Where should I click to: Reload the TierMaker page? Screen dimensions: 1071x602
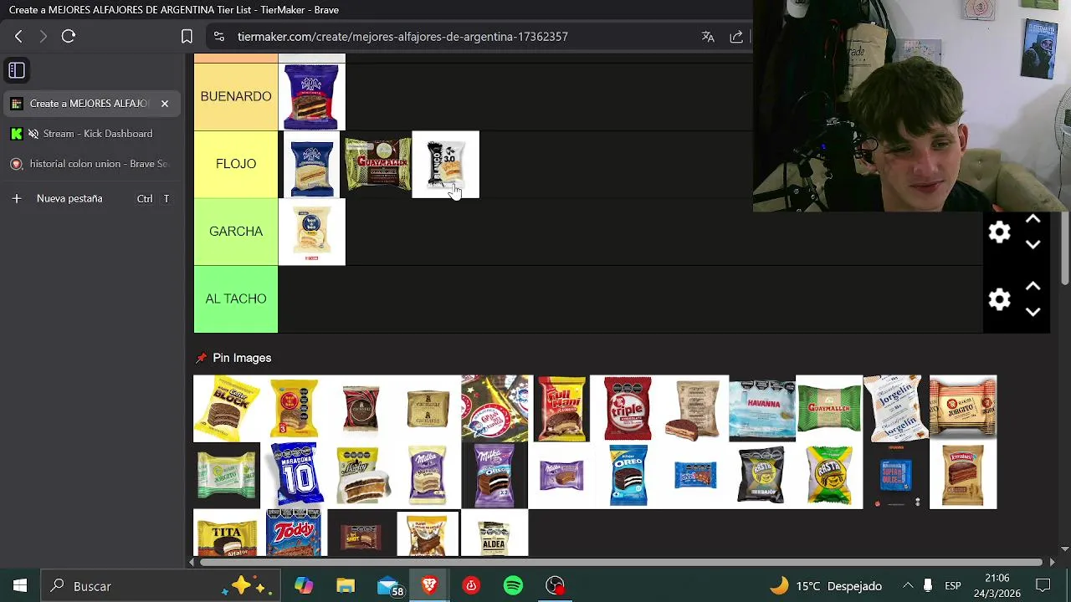69,37
